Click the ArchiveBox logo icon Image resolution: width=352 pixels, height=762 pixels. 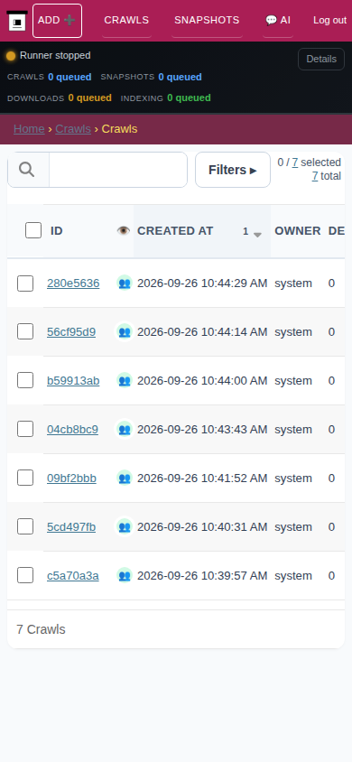point(17,21)
